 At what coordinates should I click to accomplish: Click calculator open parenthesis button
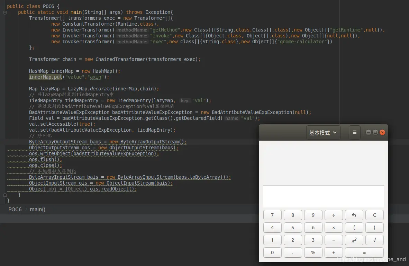coord(354,228)
